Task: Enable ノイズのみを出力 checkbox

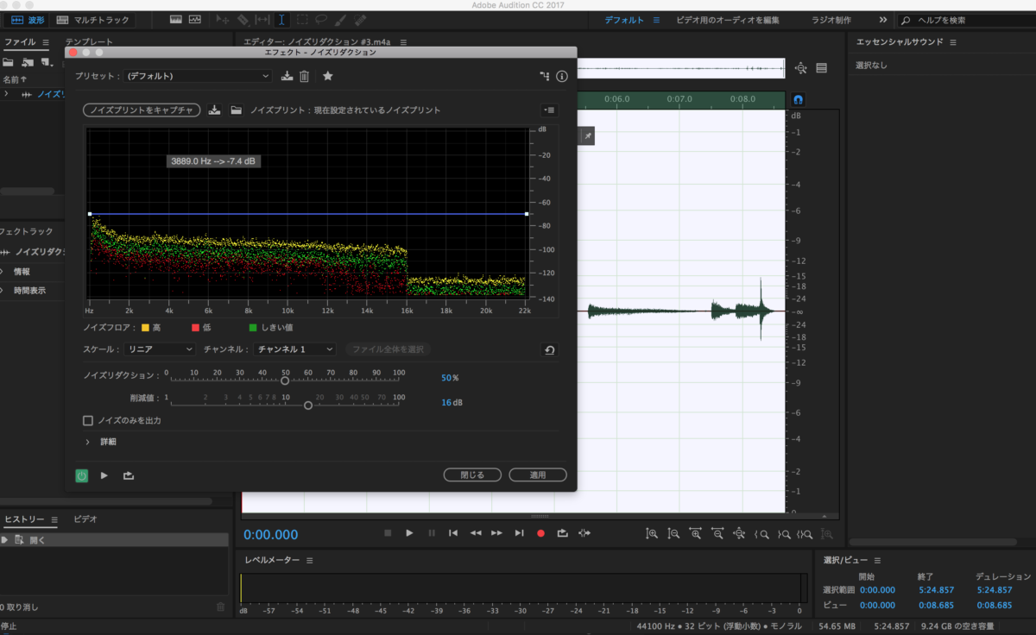Action: tap(87, 421)
